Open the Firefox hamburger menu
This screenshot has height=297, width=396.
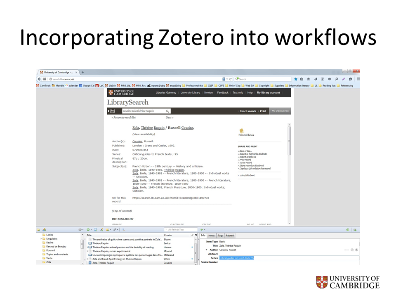pos(358,79)
